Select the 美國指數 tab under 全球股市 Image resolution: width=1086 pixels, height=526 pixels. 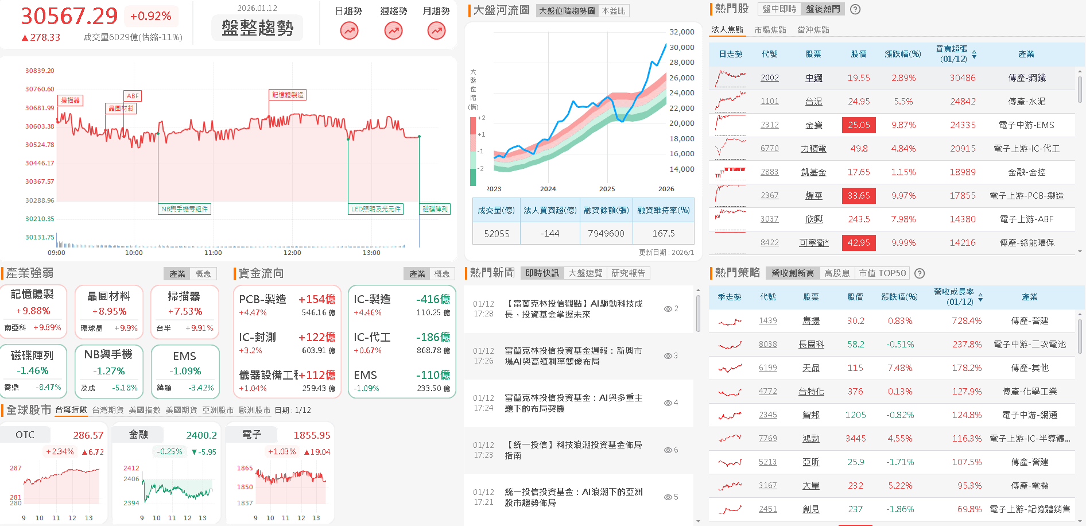click(x=145, y=410)
